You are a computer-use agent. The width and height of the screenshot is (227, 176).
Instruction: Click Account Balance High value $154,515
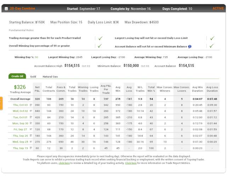pos(72,66)
